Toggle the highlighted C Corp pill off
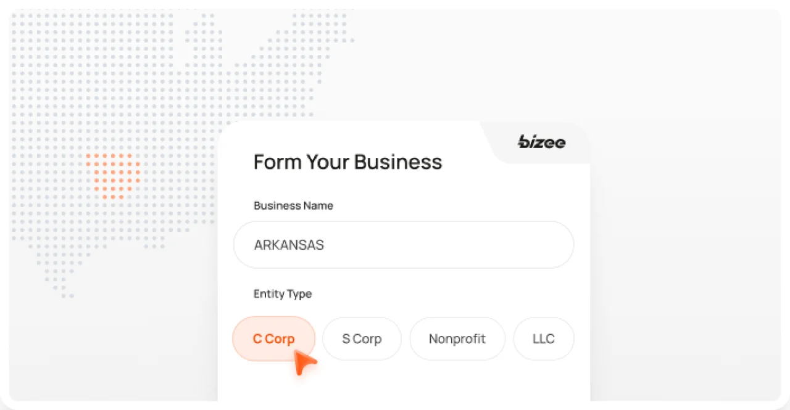 273,338
